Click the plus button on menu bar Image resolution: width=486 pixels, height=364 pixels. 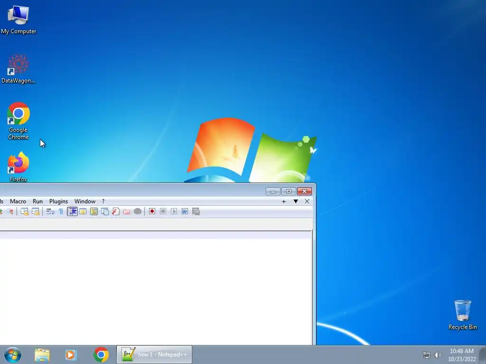284,201
